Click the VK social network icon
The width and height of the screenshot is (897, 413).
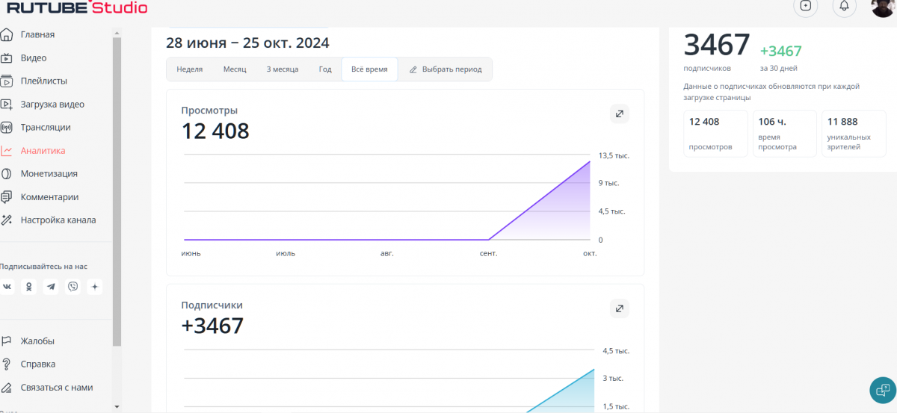click(x=7, y=287)
